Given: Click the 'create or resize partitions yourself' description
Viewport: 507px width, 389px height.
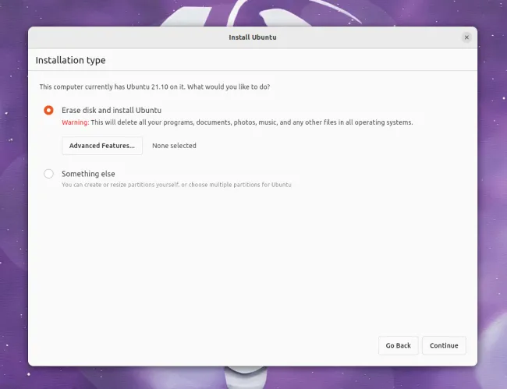Looking at the screenshot, I should [176, 185].
